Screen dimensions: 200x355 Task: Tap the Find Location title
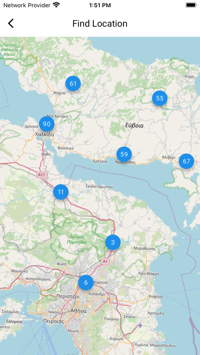pos(100,23)
